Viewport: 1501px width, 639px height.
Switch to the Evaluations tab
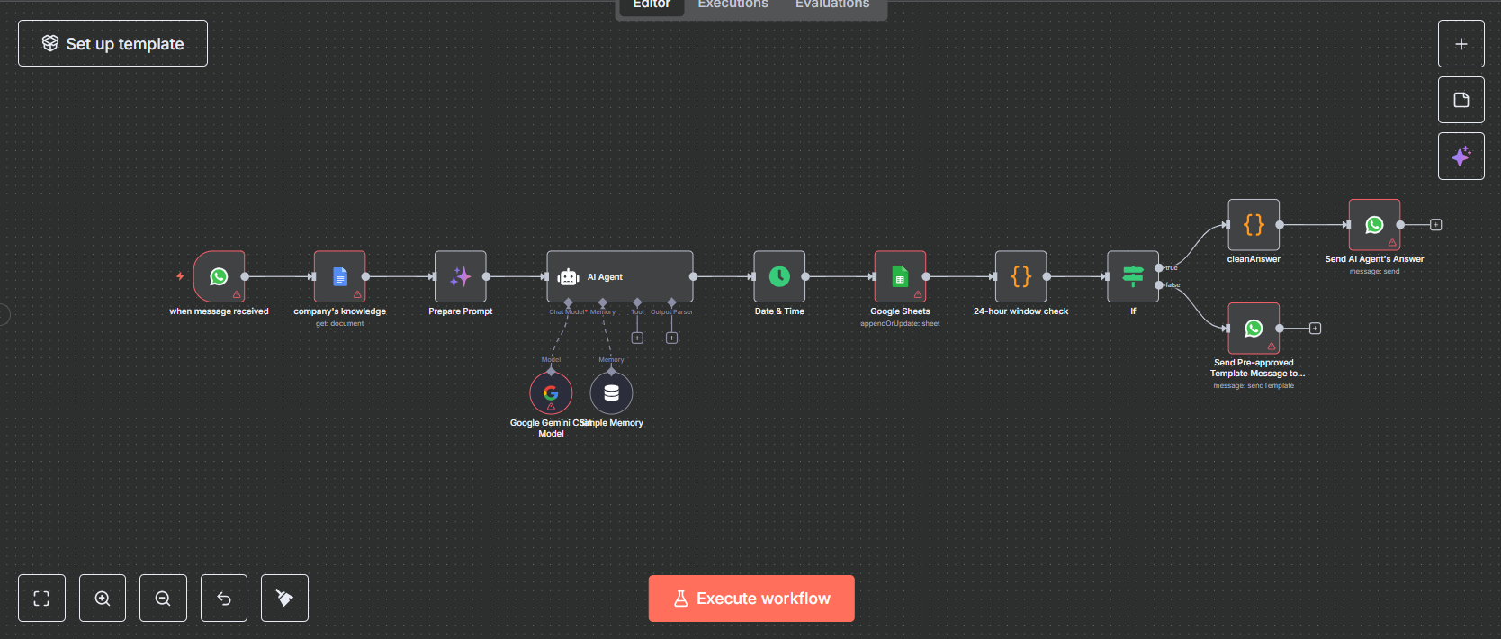[x=832, y=4]
